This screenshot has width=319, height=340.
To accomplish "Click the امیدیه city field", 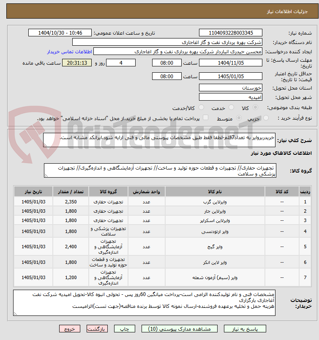I will pos(231,97).
